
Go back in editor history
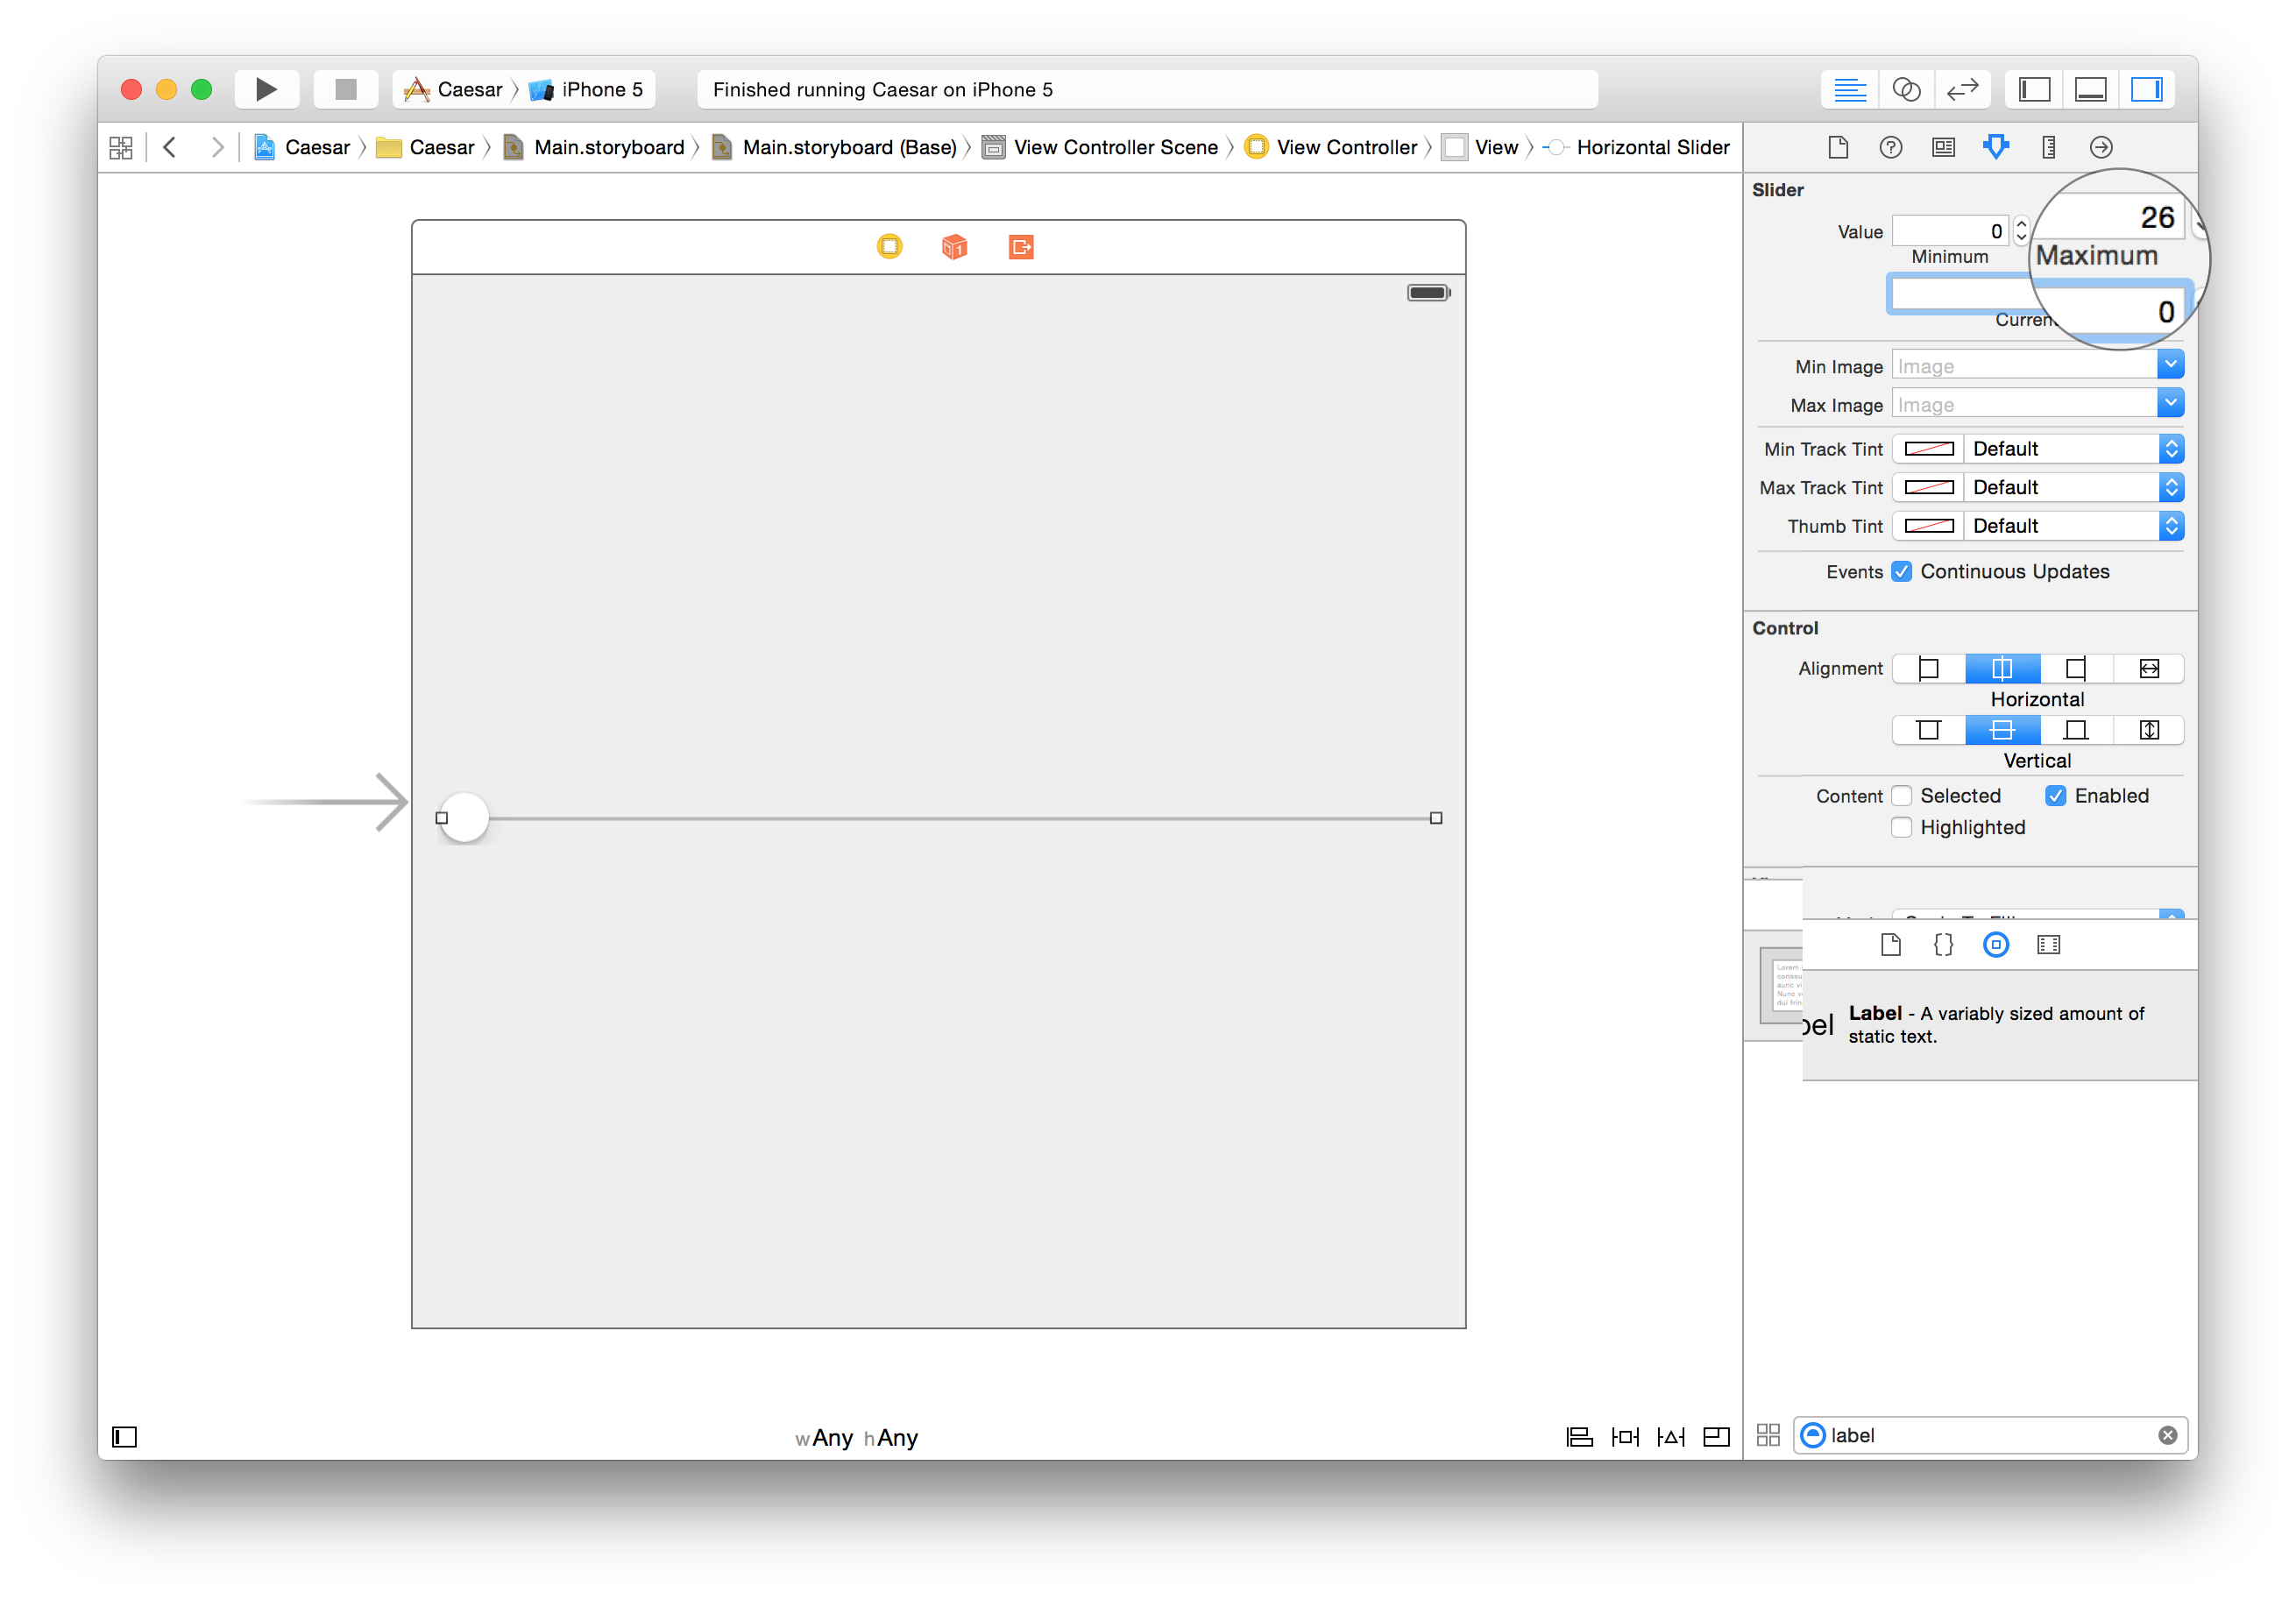(x=170, y=148)
